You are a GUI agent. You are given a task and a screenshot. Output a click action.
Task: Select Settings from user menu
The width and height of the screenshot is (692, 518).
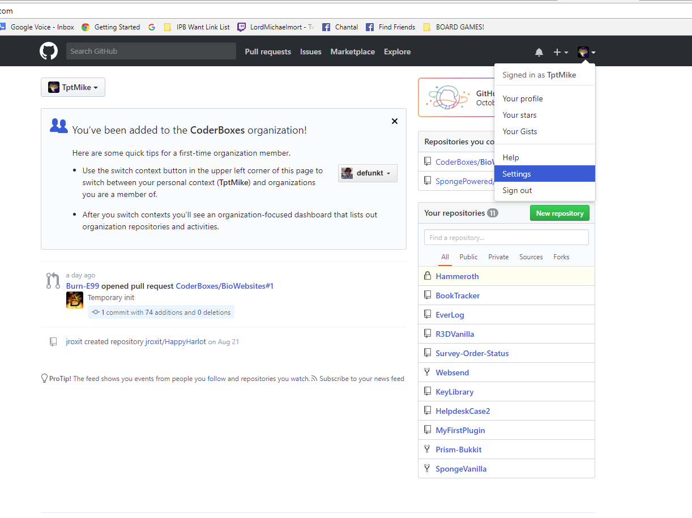545,174
